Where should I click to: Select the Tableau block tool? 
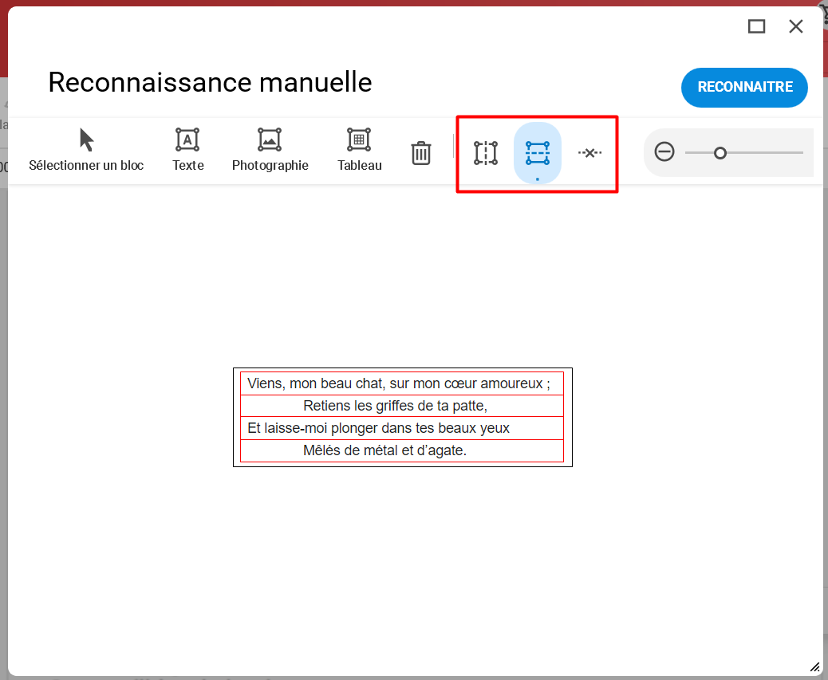pos(359,151)
